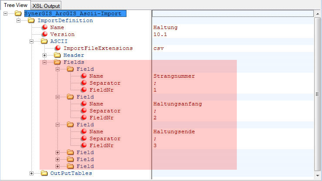Select the Strangnummer value cell
The image size is (322, 181).
[174, 76]
